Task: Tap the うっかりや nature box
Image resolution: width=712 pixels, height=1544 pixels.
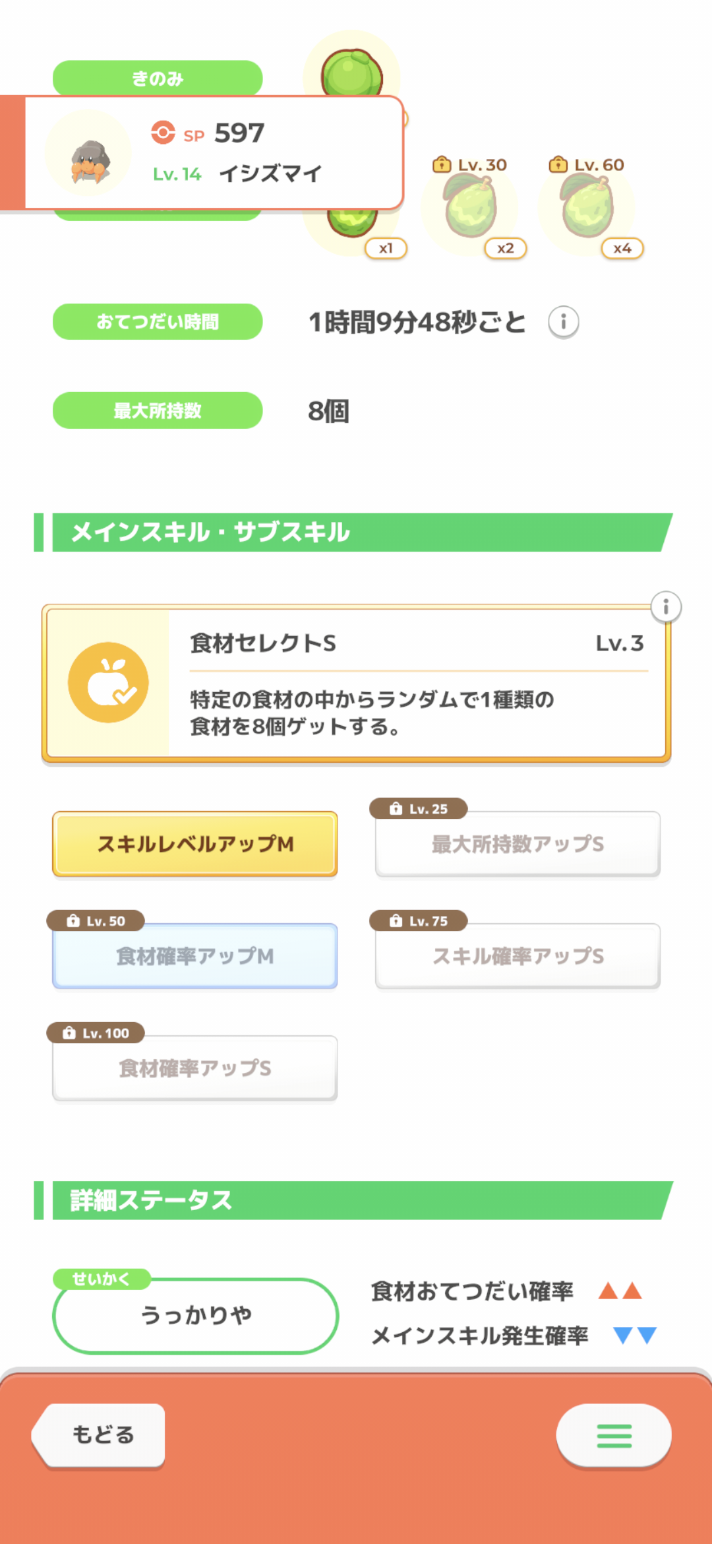Action: click(195, 1316)
